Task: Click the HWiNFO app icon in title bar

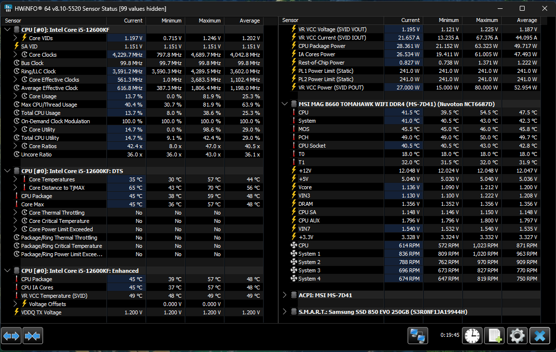Action: [8, 8]
